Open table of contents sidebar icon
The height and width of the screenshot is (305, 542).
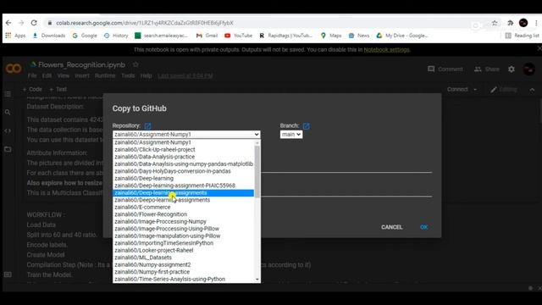pos(8,94)
